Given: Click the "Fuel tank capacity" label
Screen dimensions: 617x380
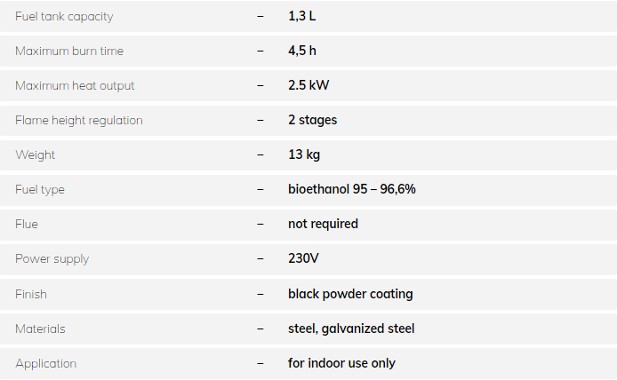Looking at the screenshot, I should coord(64,17).
